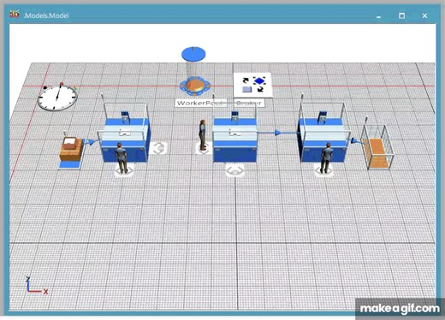Click the .Models.Model window title
This screenshot has height=320, width=445.
coord(46,15)
